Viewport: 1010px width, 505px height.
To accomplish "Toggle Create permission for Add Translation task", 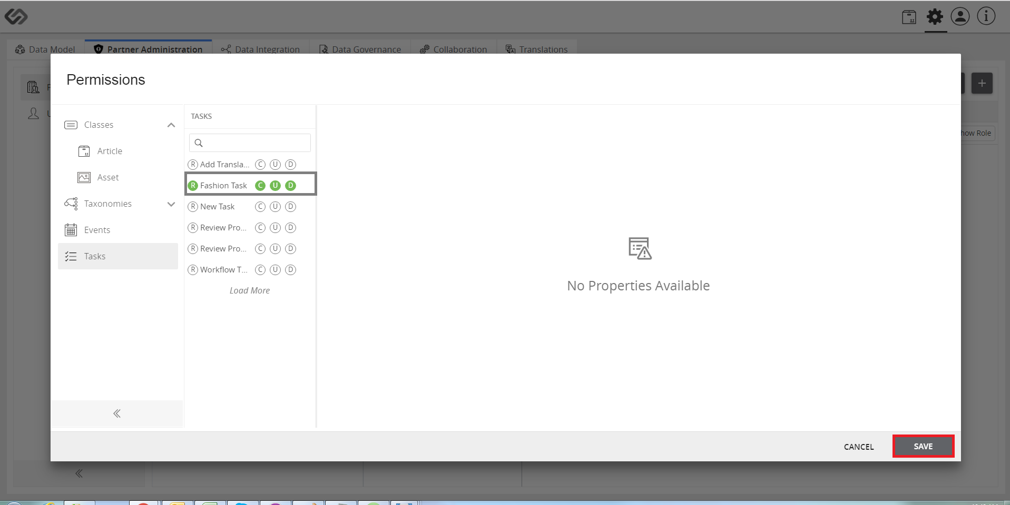I will tap(260, 165).
